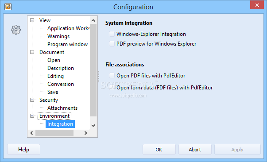Click the PdfEditor app icon in title bar
The width and height of the screenshot is (267, 162).
(8, 7)
